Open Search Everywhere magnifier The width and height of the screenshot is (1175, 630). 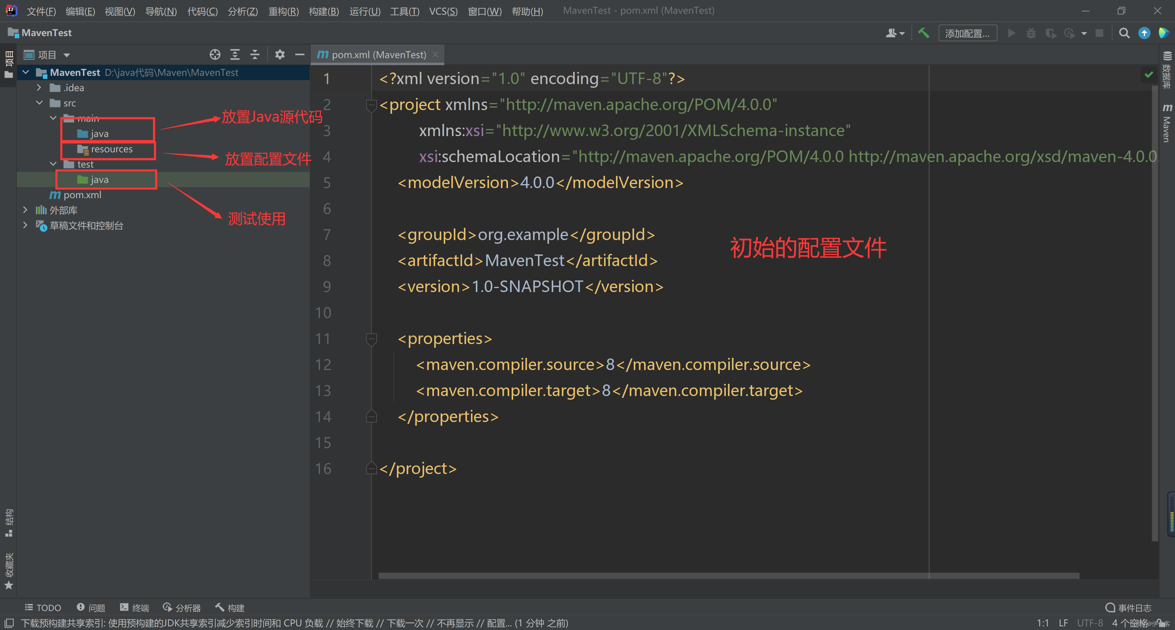[x=1125, y=33]
